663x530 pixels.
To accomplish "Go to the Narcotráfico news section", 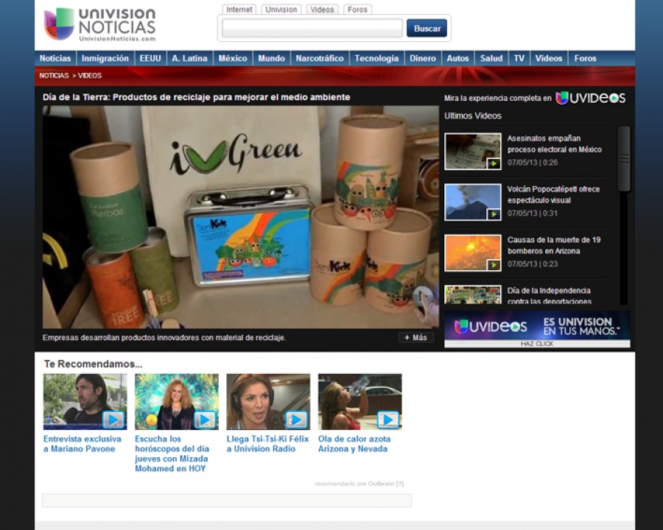I will point(319,58).
